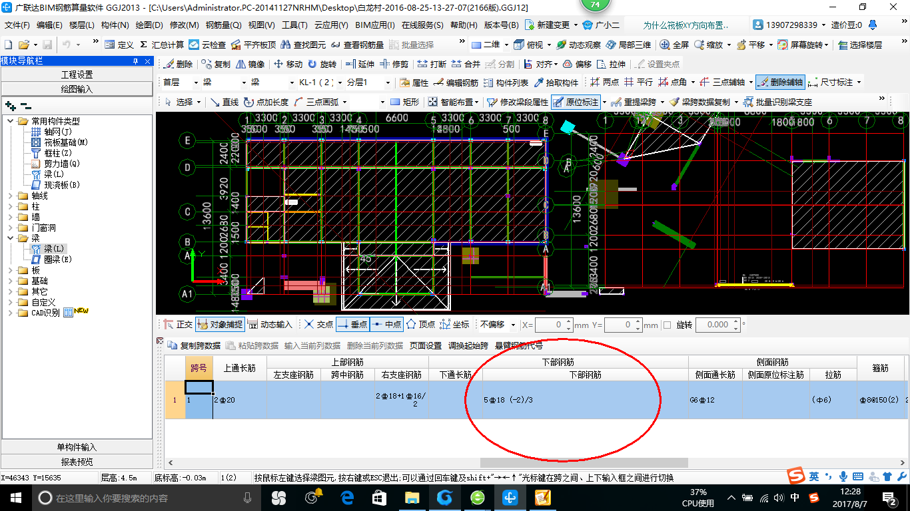Open Edge browser from taskbar
Screen dimensions: 910x511
click(346, 497)
